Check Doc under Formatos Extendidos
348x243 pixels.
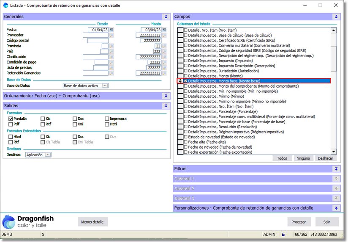tap(75, 137)
